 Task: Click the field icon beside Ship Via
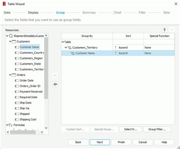coord(17,108)
